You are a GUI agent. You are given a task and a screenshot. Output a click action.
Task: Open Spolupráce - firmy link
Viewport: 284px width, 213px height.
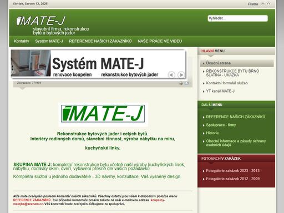(x=221, y=125)
